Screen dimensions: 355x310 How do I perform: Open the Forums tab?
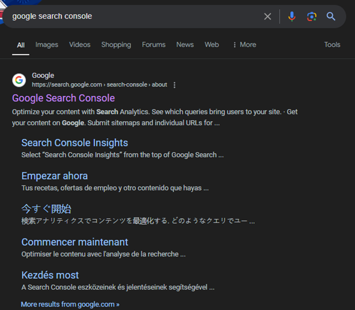(x=154, y=44)
